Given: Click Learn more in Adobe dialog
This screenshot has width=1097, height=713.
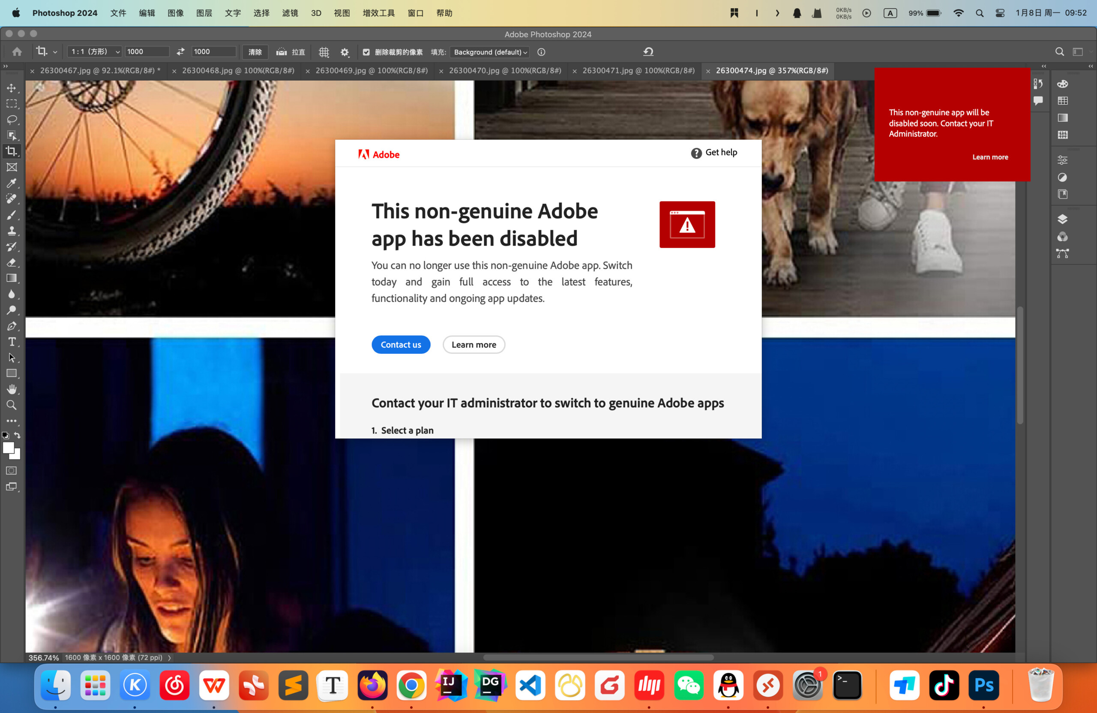Looking at the screenshot, I should (474, 345).
